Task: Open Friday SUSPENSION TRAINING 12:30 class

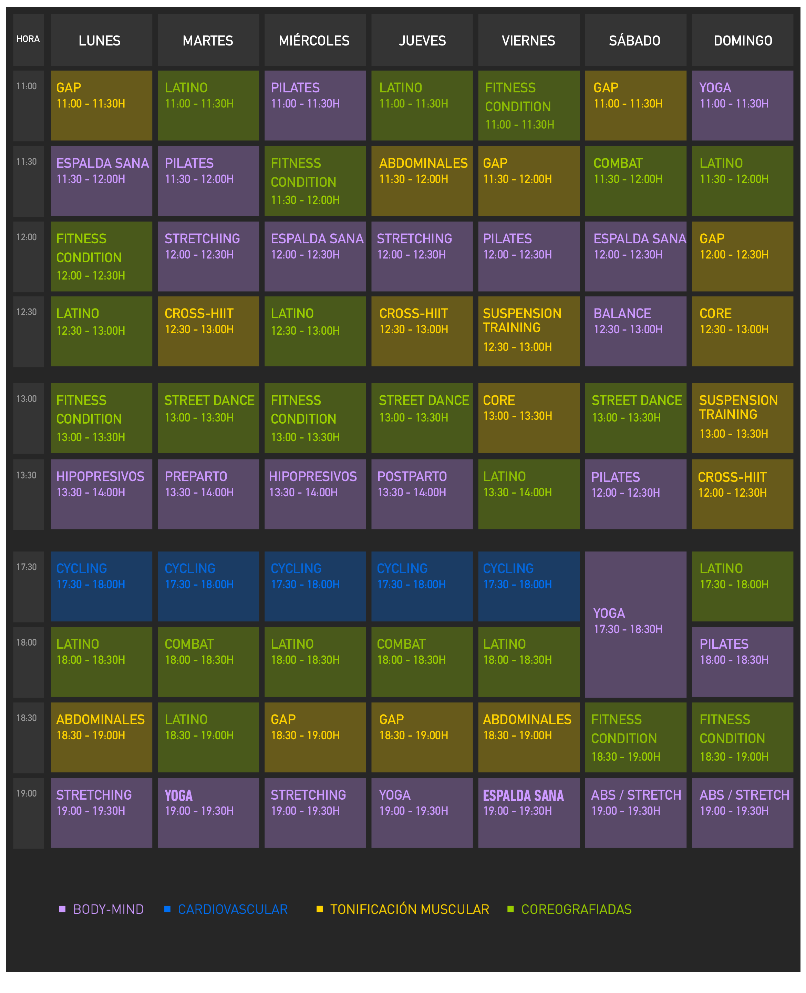Action: 529,331
